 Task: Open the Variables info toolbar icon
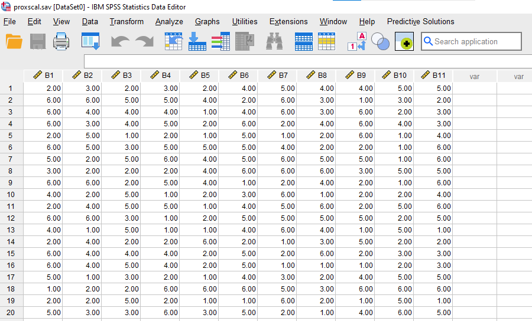(x=220, y=42)
